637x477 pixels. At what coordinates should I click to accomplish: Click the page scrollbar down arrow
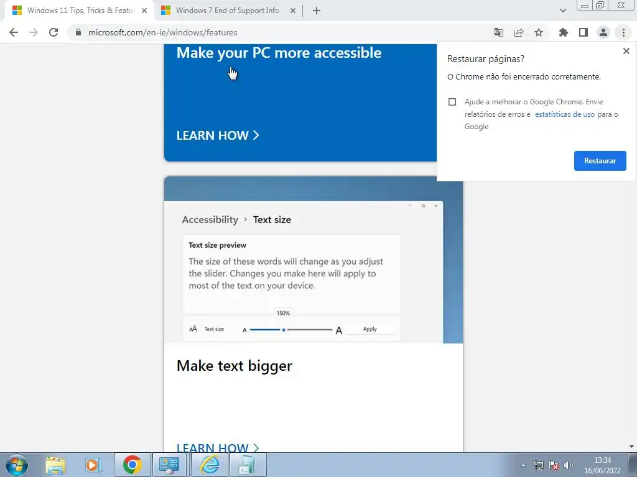pos(631,447)
